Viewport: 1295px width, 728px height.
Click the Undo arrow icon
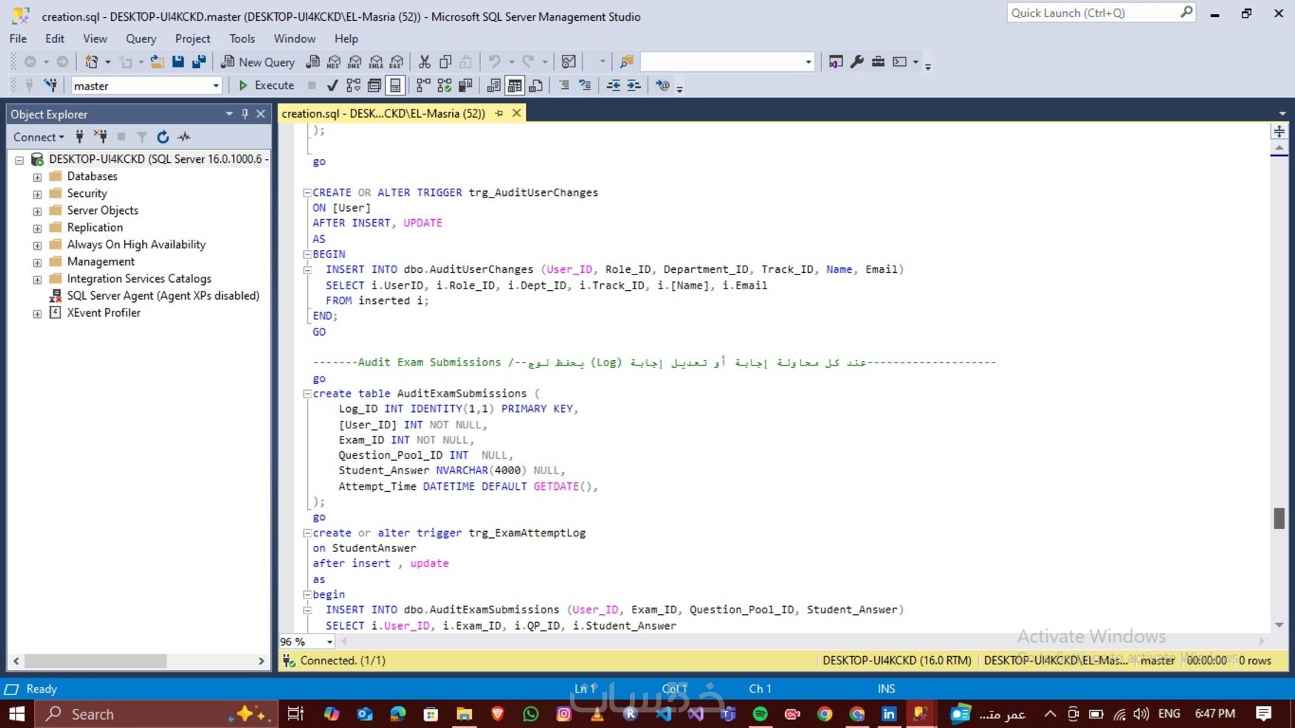pos(494,62)
